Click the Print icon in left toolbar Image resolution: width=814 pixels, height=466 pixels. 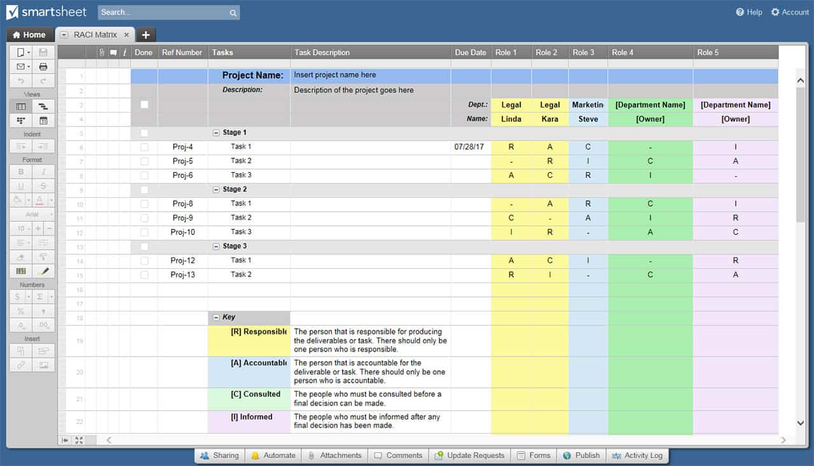pyautogui.click(x=43, y=67)
